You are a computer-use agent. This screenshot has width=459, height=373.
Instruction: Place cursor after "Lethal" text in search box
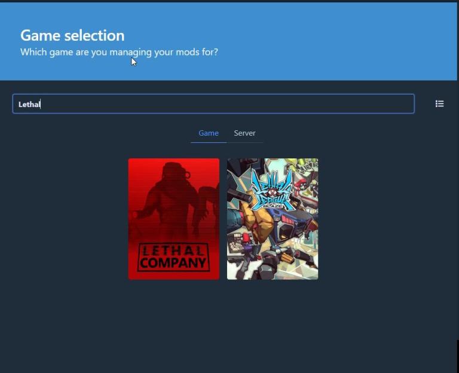41,105
